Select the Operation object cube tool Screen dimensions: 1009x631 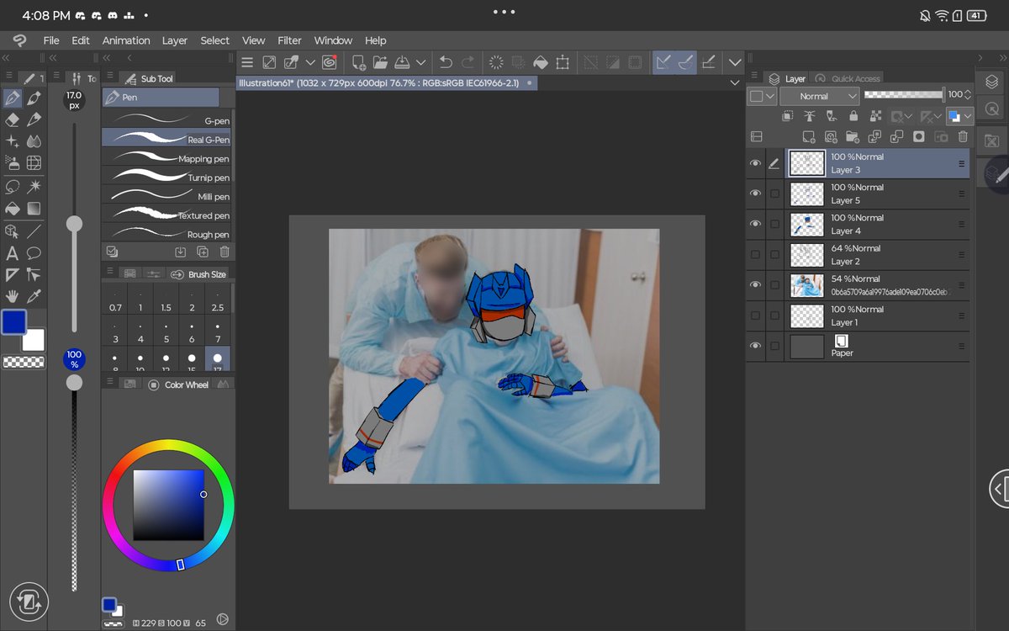[x=13, y=230]
